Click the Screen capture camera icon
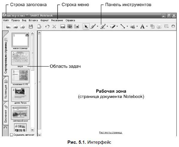The image size is (179, 147). (x=77, y=26)
